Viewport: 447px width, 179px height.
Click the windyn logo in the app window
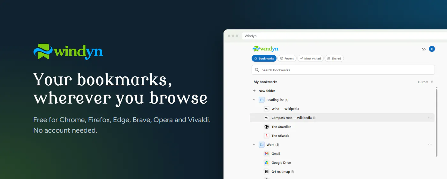(x=265, y=49)
